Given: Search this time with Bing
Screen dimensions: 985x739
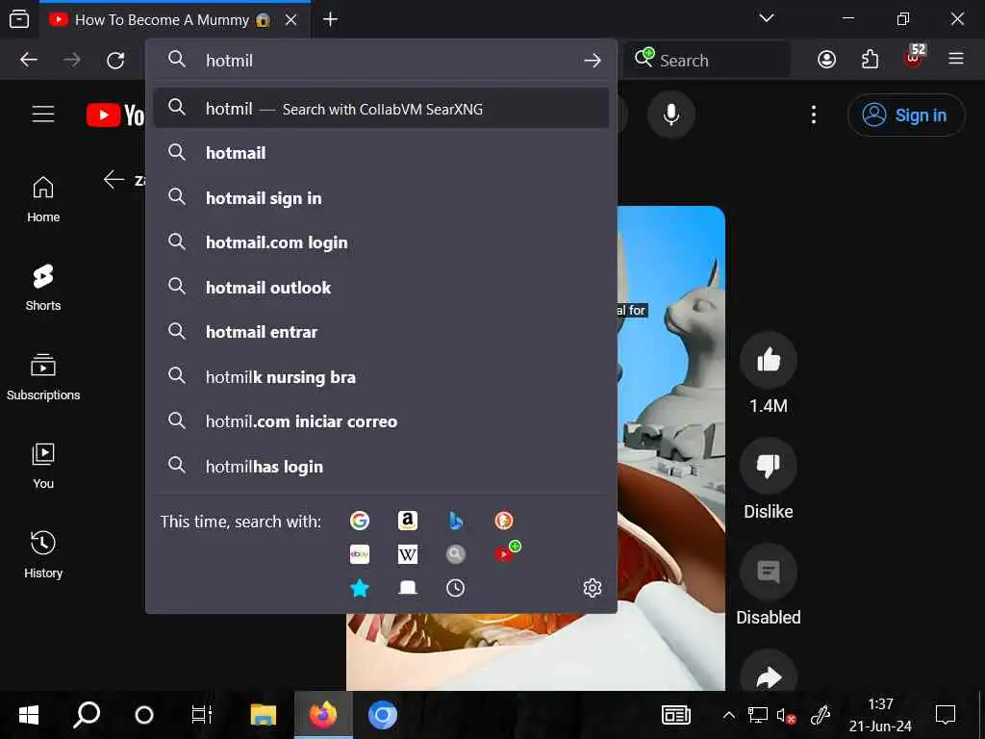Looking at the screenshot, I should click(455, 521).
